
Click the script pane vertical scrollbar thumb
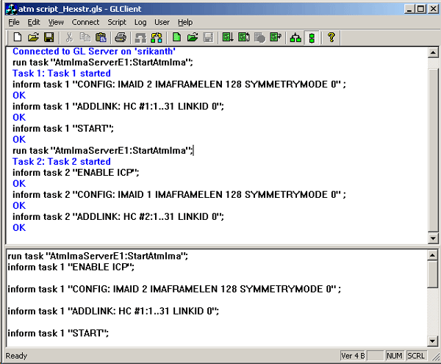(433, 274)
